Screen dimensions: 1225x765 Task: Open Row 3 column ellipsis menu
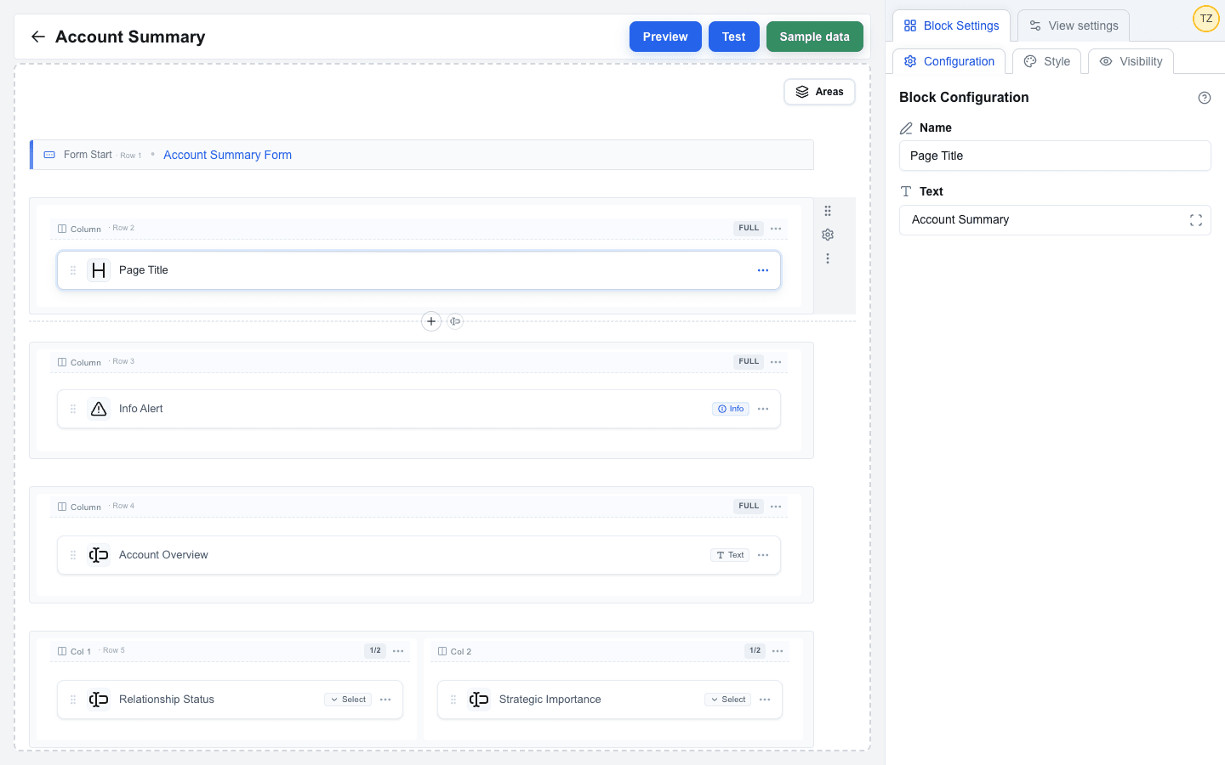click(x=776, y=362)
